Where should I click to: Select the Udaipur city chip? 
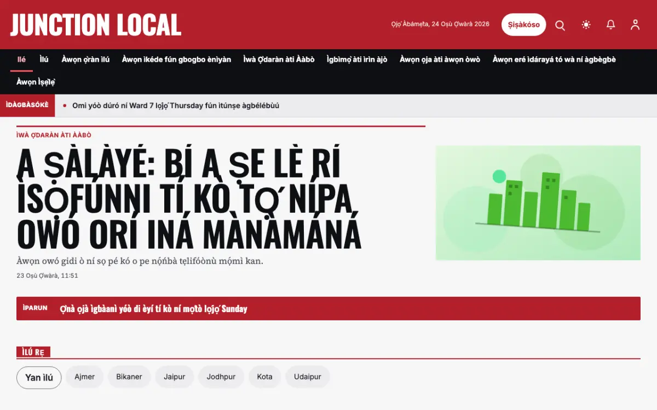308,377
